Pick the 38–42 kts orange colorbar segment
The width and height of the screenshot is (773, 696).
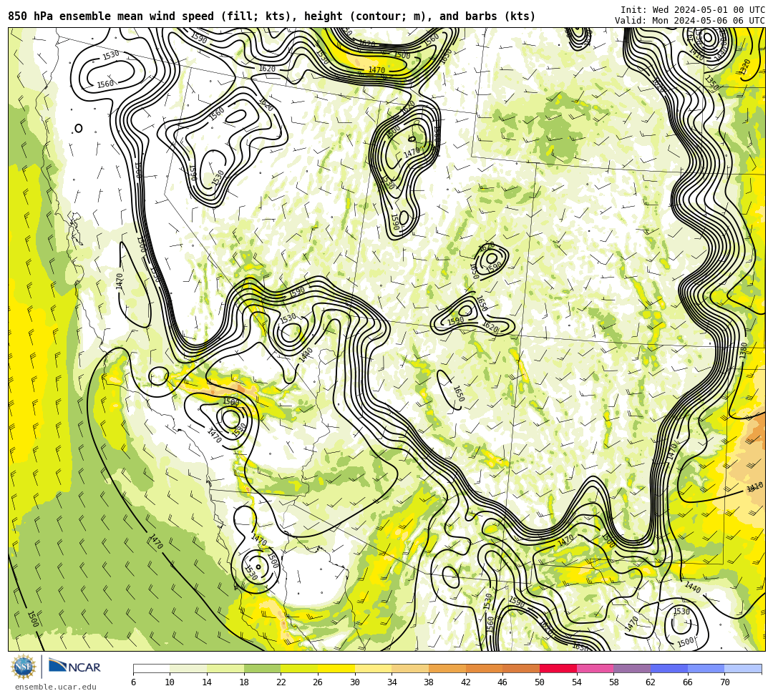(447, 668)
